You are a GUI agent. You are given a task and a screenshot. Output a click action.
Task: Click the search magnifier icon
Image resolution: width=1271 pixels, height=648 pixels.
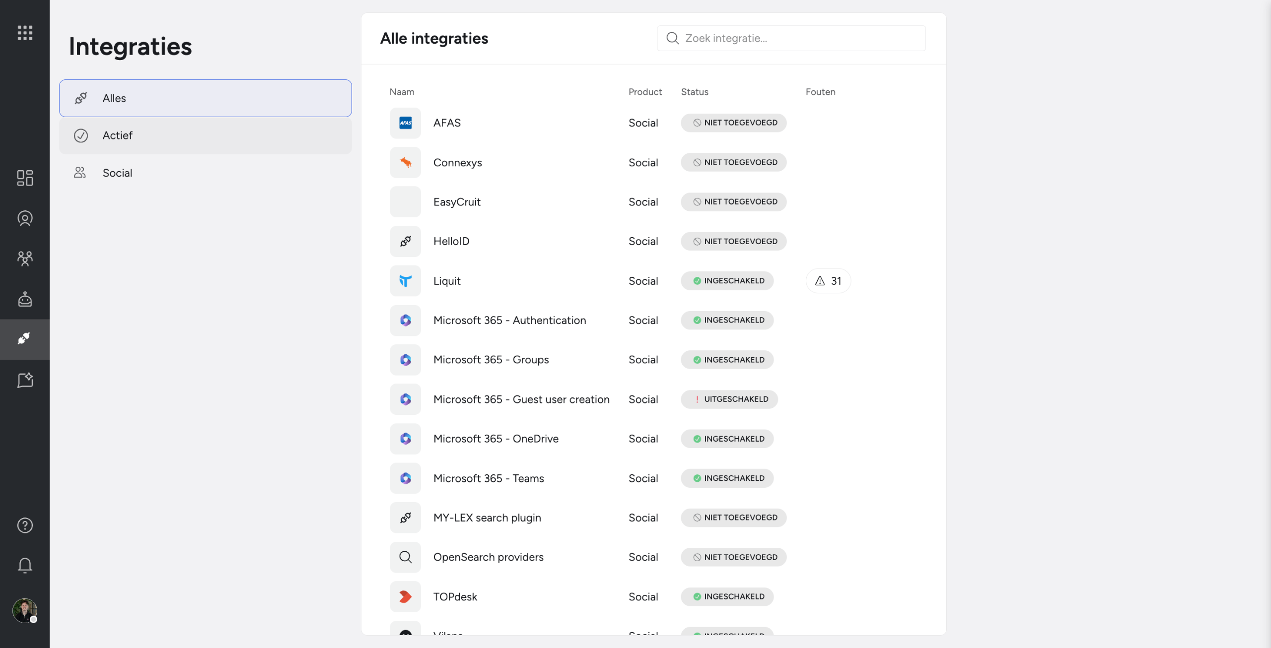672,38
